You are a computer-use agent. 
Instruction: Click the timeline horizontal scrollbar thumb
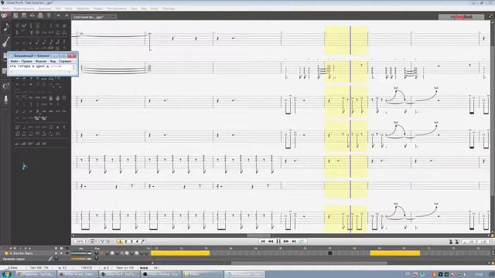pyautogui.click(x=309, y=263)
